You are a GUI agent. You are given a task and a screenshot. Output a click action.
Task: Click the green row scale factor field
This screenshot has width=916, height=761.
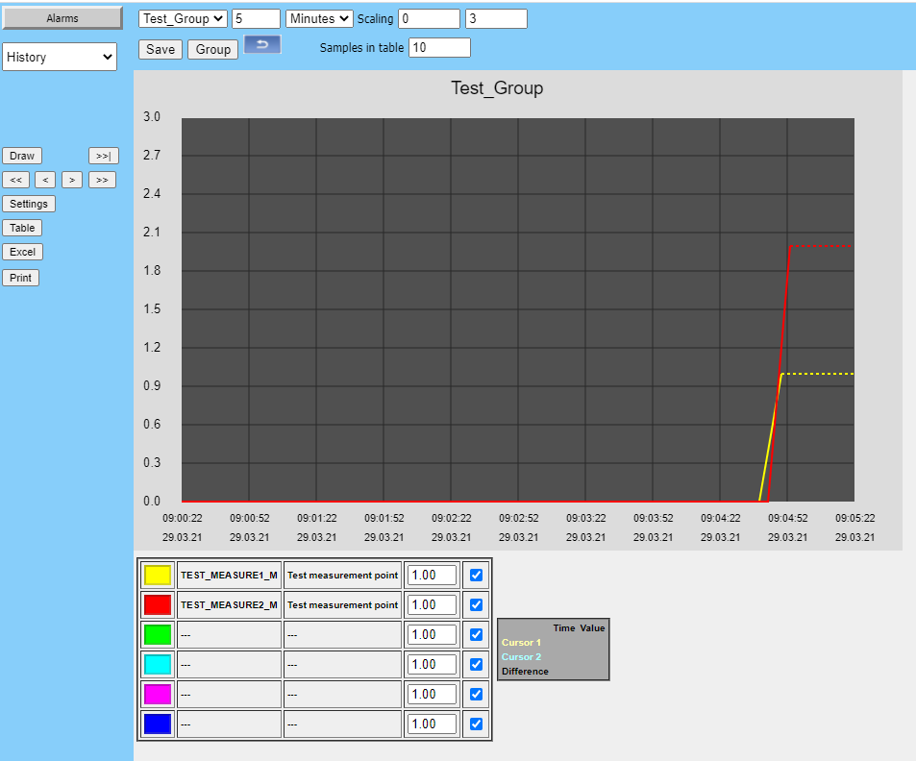[432, 635]
